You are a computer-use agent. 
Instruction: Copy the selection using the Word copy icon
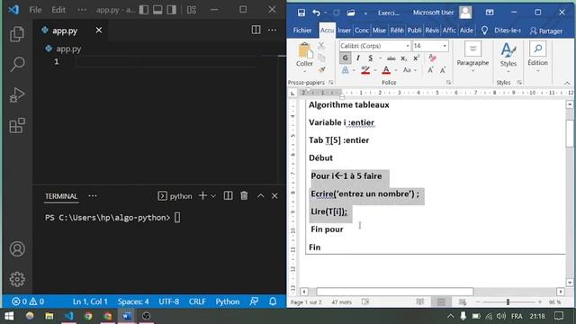(321, 58)
